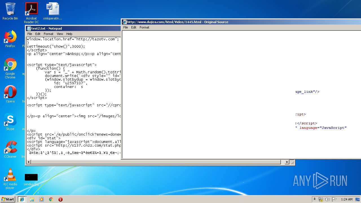Open Windows Explorer from taskbar
This screenshot has height=203, width=361.
pos(32,199)
